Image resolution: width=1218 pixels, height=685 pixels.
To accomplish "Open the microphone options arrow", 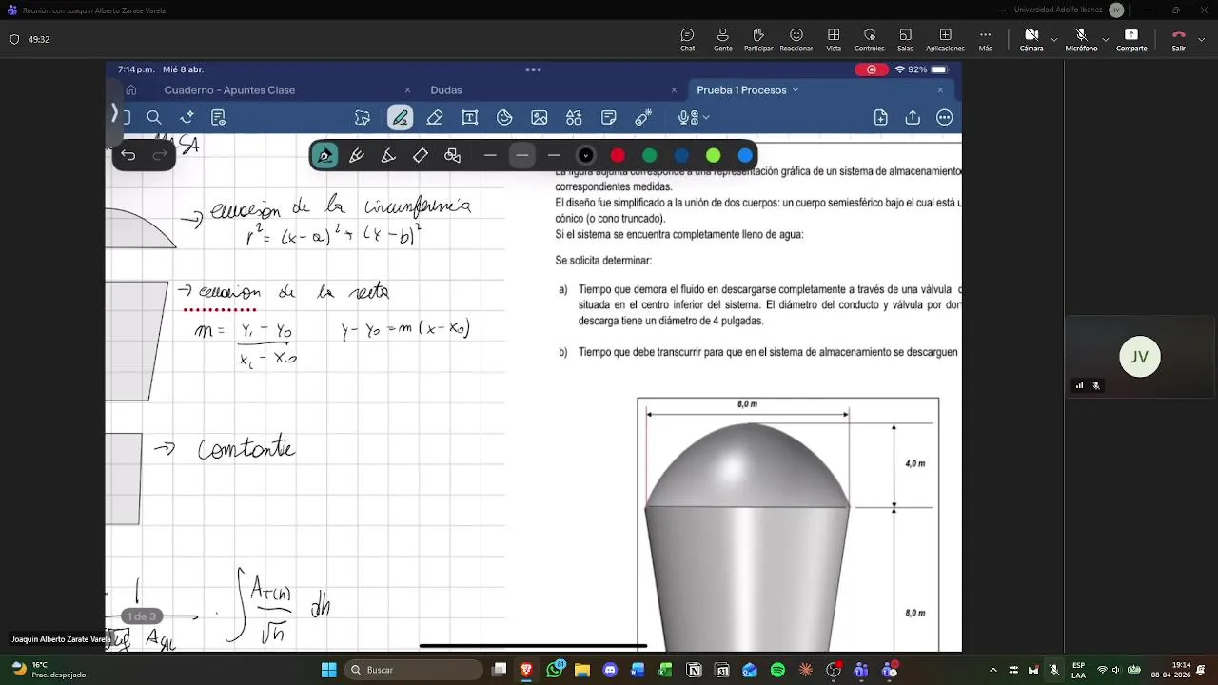I will click(1105, 40).
